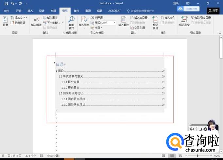Image resolution: width=223 pixels, height=160 pixels.
Task: Click the TOC entry 1.1.2 研究意义
Action: 113,88
